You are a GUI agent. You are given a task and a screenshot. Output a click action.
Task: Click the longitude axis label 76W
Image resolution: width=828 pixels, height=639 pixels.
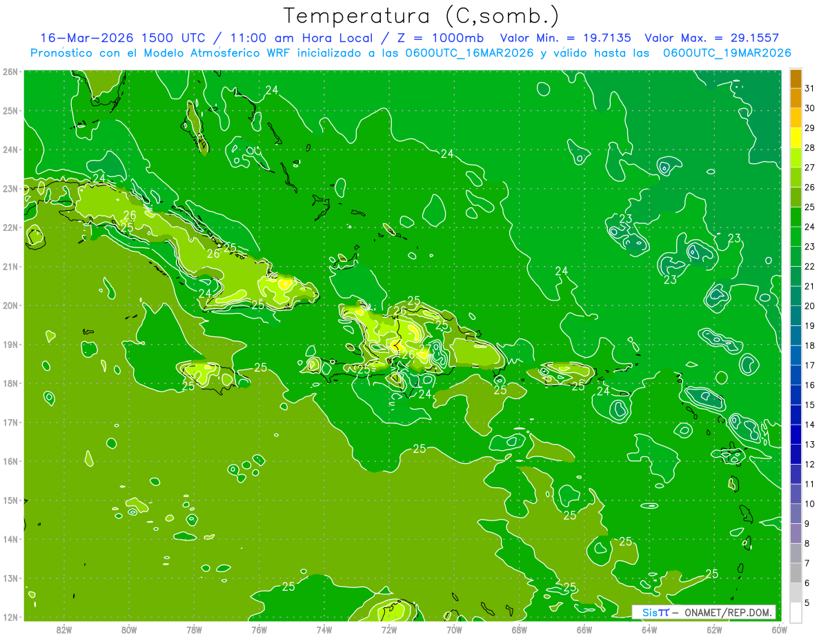point(259,629)
